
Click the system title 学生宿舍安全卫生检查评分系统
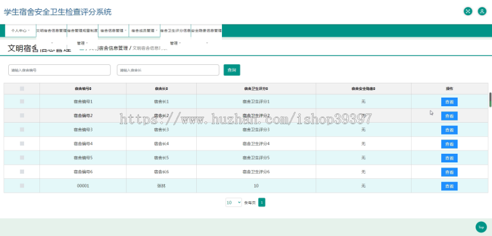(x=57, y=12)
